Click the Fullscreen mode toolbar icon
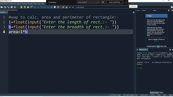173x97 pixels. (58, 7)
